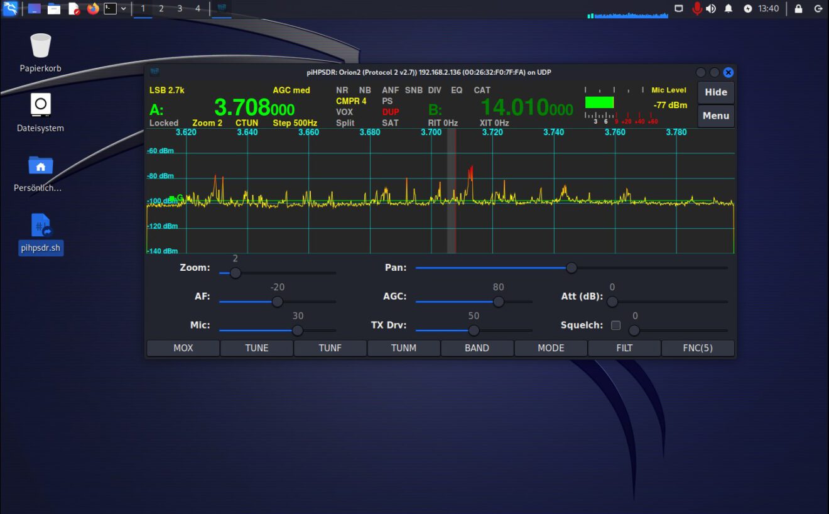Image resolution: width=829 pixels, height=514 pixels.
Task: Click the Pan slider handle
Action: click(572, 268)
